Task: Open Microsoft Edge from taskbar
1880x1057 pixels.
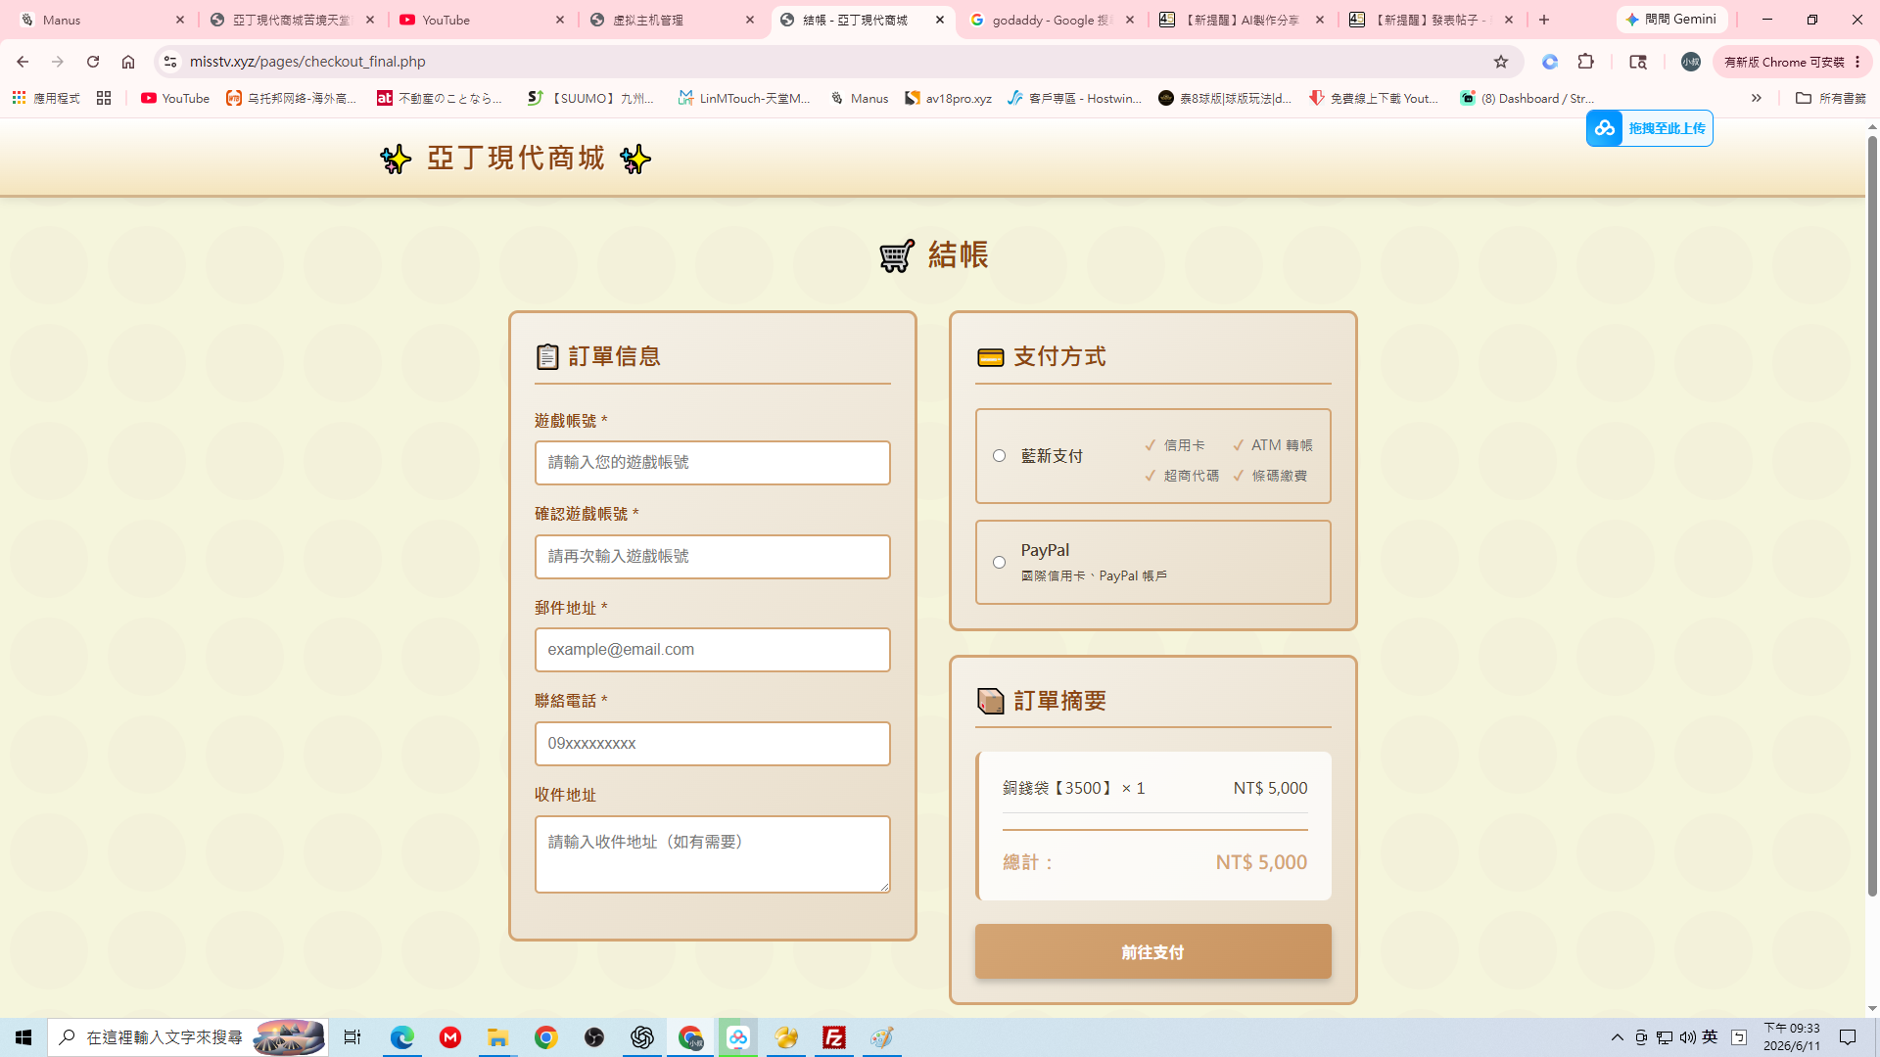Action: pyautogui.click(x=401, y=1037)
